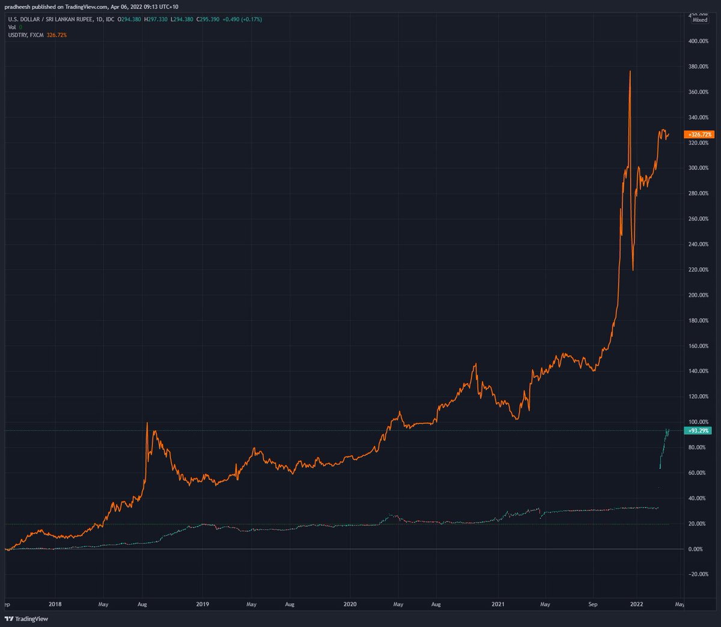The width and height of the screenshot is (721, 627).
Task: Click the 300.00% price axis label
Action: click(x=699, y=168)
